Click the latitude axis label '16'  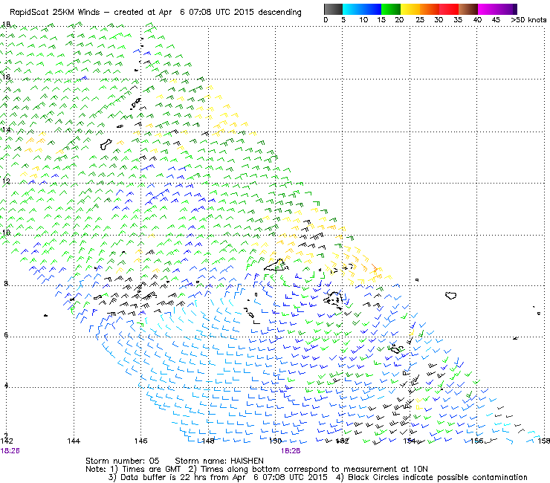pos(6,77)
